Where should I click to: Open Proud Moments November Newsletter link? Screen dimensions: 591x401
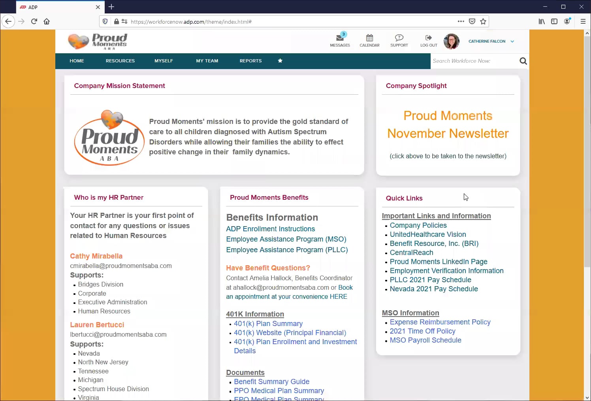448,125
